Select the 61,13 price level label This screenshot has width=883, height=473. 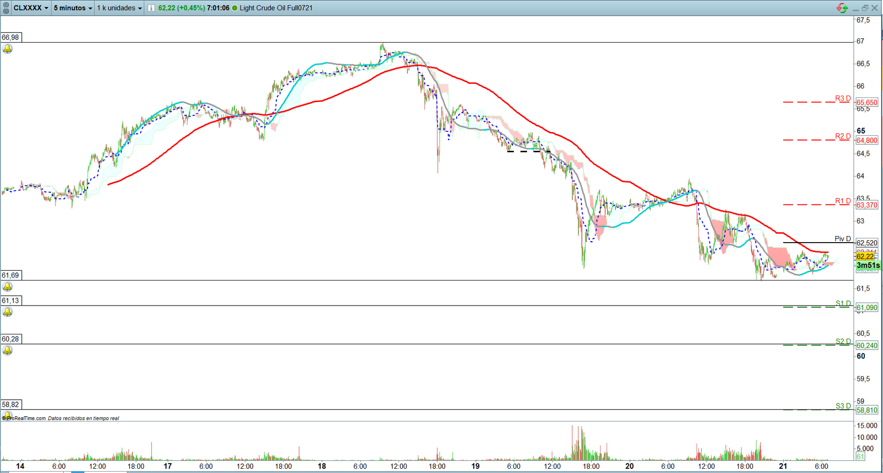click(x=11, y=300)
